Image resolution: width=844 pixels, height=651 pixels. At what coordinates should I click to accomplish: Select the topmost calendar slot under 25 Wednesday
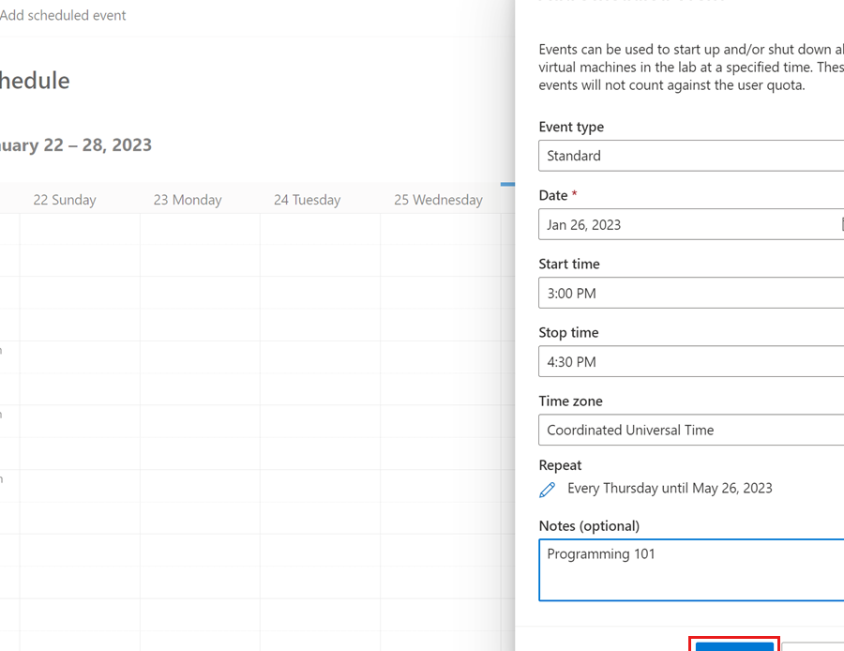click(x=440, y=229)
